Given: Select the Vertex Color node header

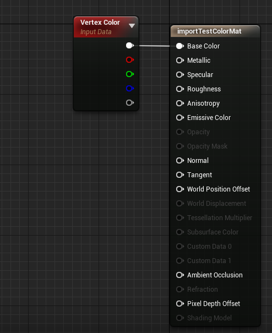Looking at the screenshot, I should (106, 27).
